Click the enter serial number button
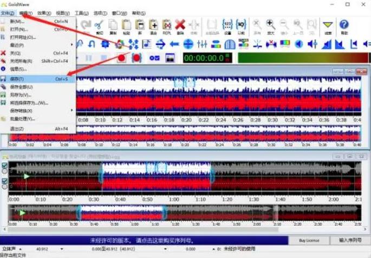The height and width of the screenshot is (258, 371). point(350,240)
